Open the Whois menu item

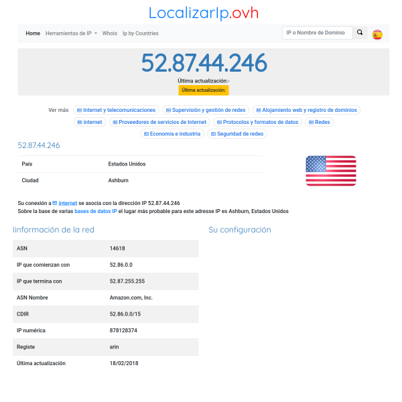click(110, 33)
